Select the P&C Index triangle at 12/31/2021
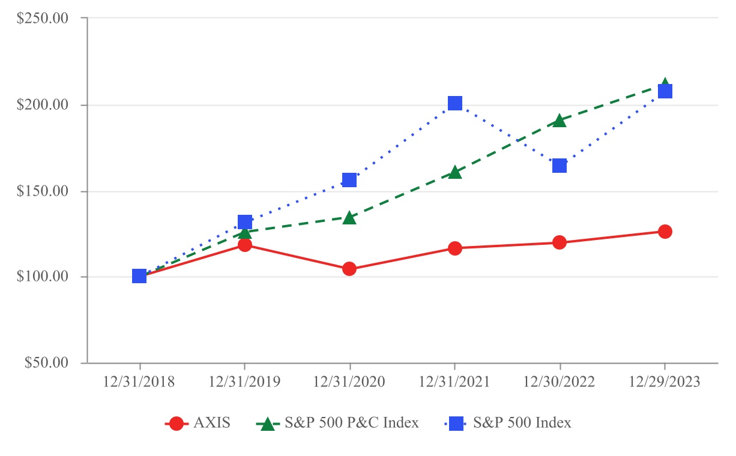 (455, 173)
